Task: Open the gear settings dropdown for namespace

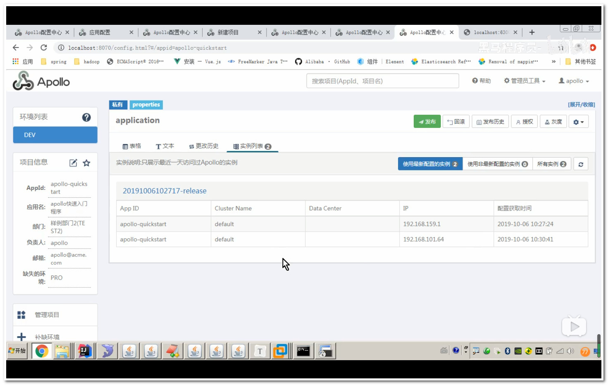Action: (579, 122)
